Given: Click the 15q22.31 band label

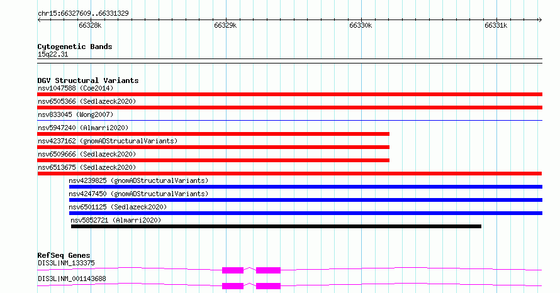Looking at the screenshot, I should coord(53,54).
